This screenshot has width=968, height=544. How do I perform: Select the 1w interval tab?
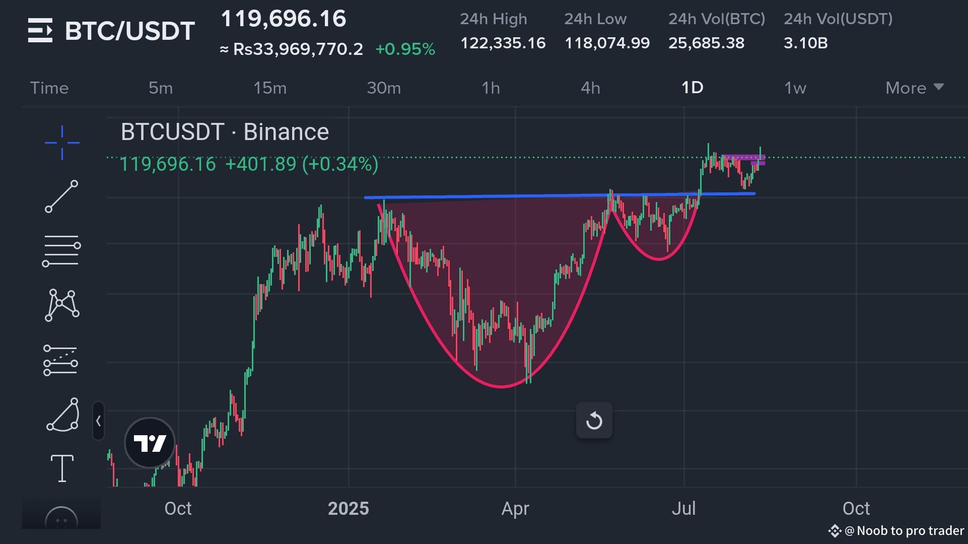pyautogui.click(x=795, y=88)
